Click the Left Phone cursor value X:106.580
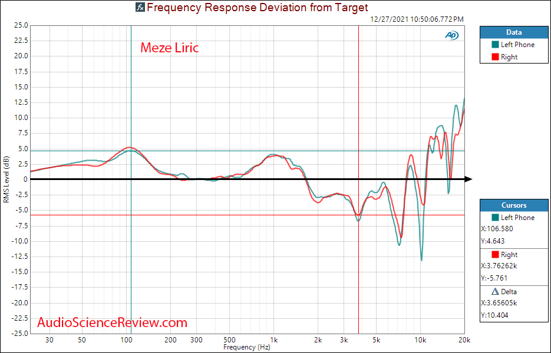 coord(497,229)
